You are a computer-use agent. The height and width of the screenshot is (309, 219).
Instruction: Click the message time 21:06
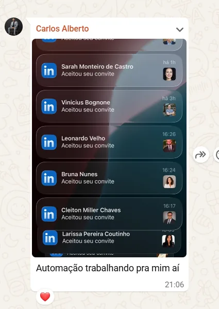click(174, 285)
